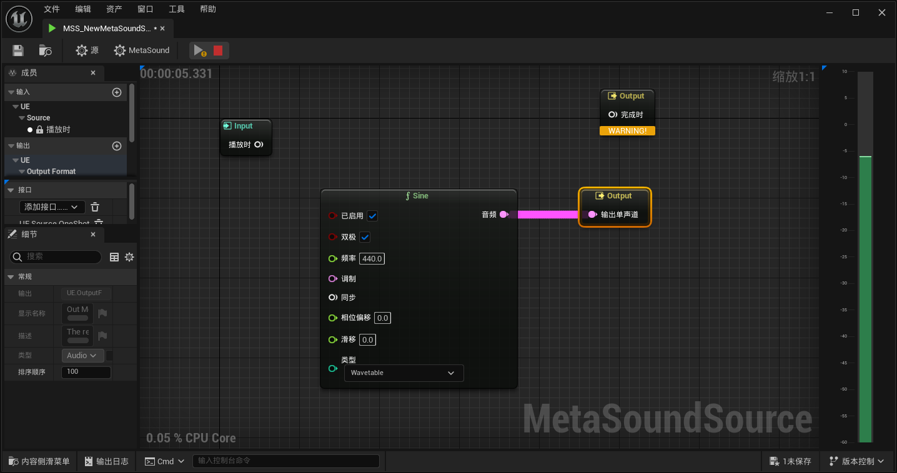Click the output level meter bar

tap(865, 257)
